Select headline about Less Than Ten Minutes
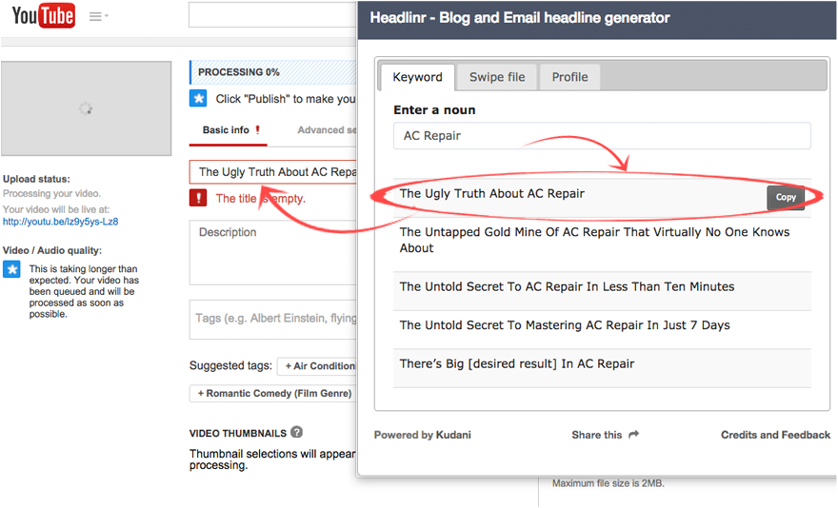 [567, 286]
